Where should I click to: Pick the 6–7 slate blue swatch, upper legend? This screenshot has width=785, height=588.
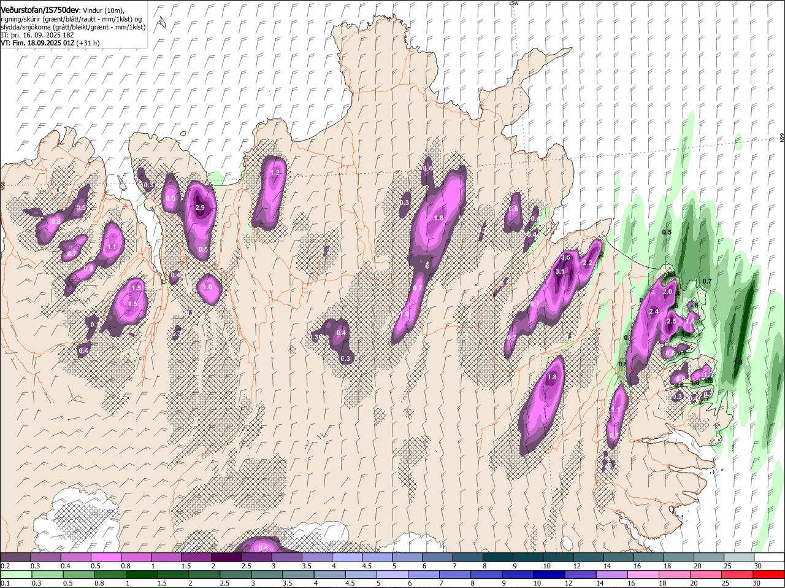point(437,557)
